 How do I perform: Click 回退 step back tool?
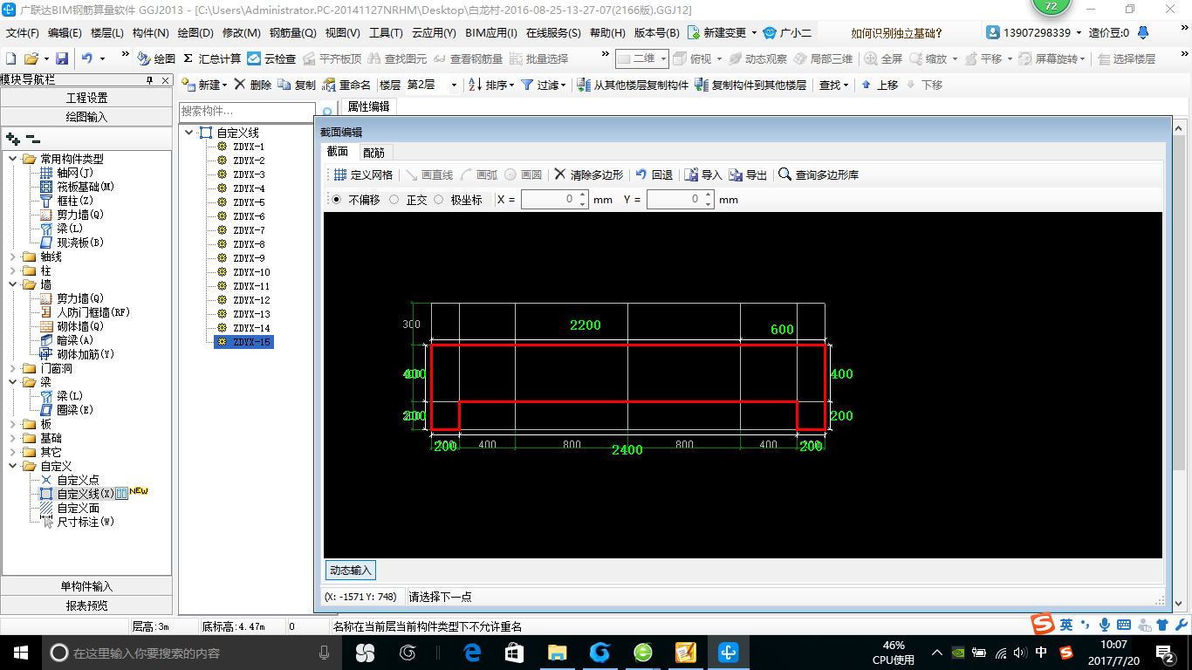tap(654, 174)
